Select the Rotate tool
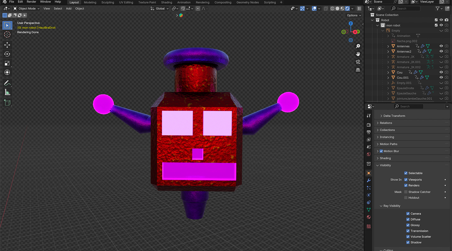This screenshot has height=251, width=452. [x=7, y=54]
